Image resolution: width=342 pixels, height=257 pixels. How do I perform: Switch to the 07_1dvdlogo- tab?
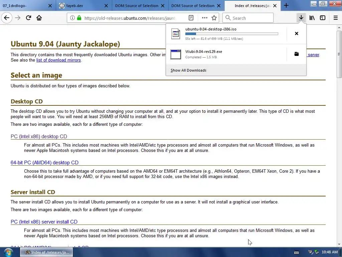pyautogui.click(x=28, y=6)
